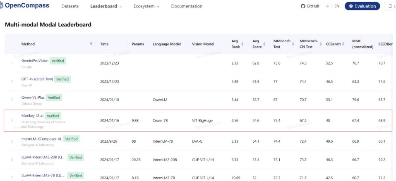Viewport: 396px width, 181px height.
Task: Switch language to Chinese
Action: coord(328,6)
